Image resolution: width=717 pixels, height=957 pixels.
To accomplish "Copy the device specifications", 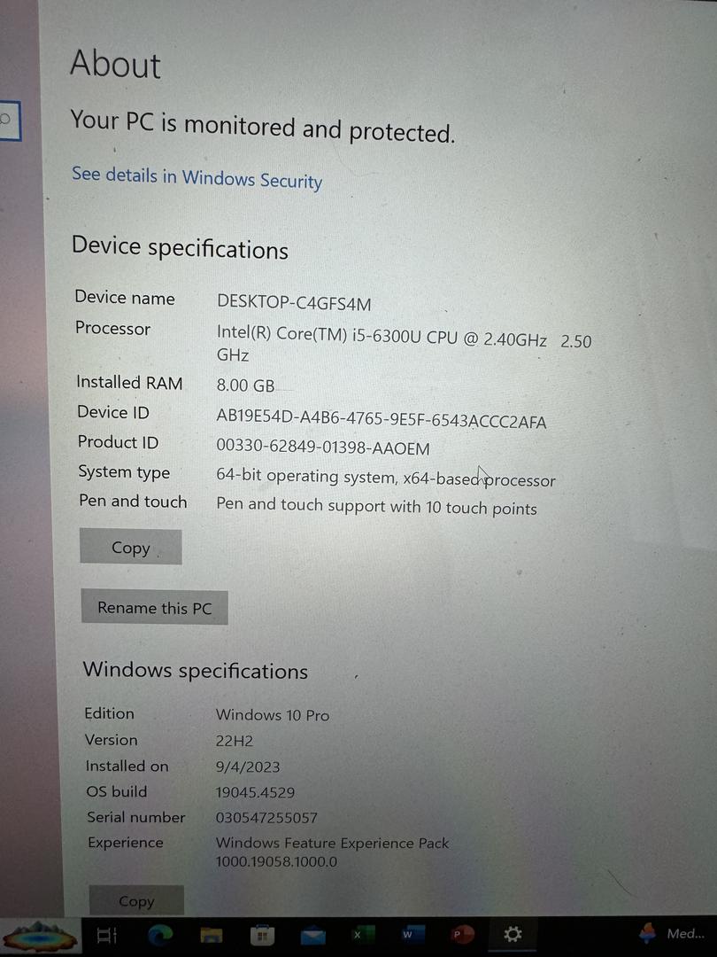I will tap(130, 547).
